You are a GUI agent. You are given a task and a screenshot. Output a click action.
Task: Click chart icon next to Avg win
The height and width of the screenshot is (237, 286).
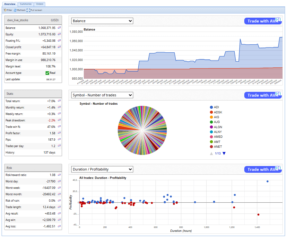click(x=59, y=220)
